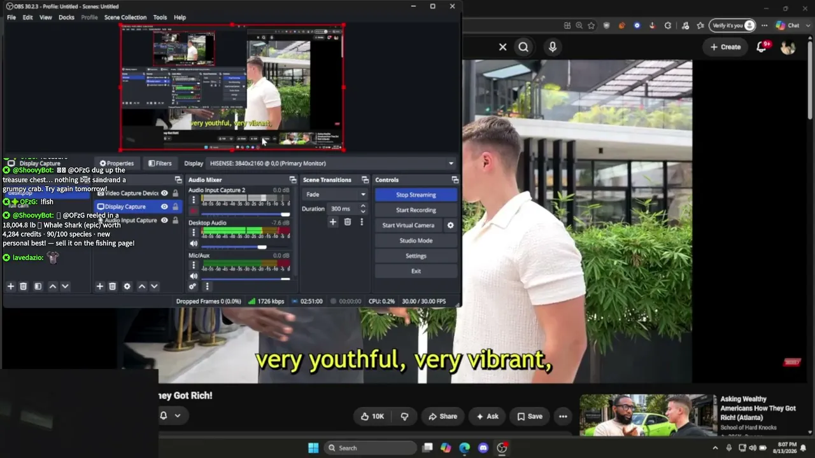The height and width of the screenshot is (458, 815).
Task: Mute Desktop Audio channel
Action: [x=194, y=244]
